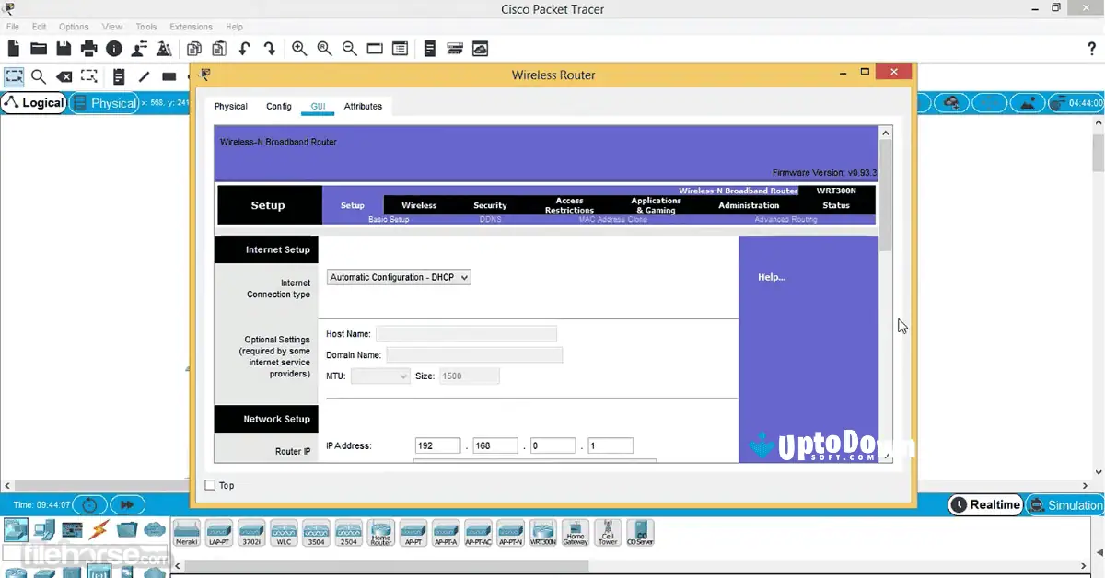Viewport: 1105px width, 578px height.
Task: Open the inspect magnifier tool
Action: click(38, 76)
